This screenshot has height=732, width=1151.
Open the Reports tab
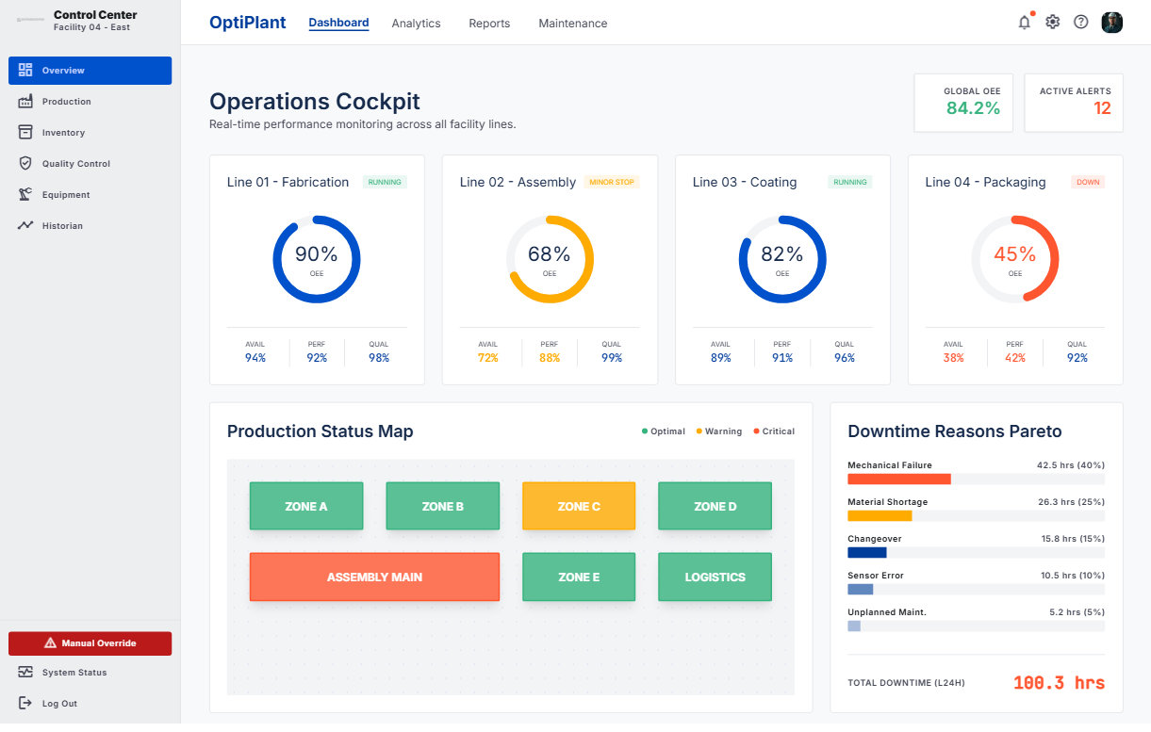[489, 23]
